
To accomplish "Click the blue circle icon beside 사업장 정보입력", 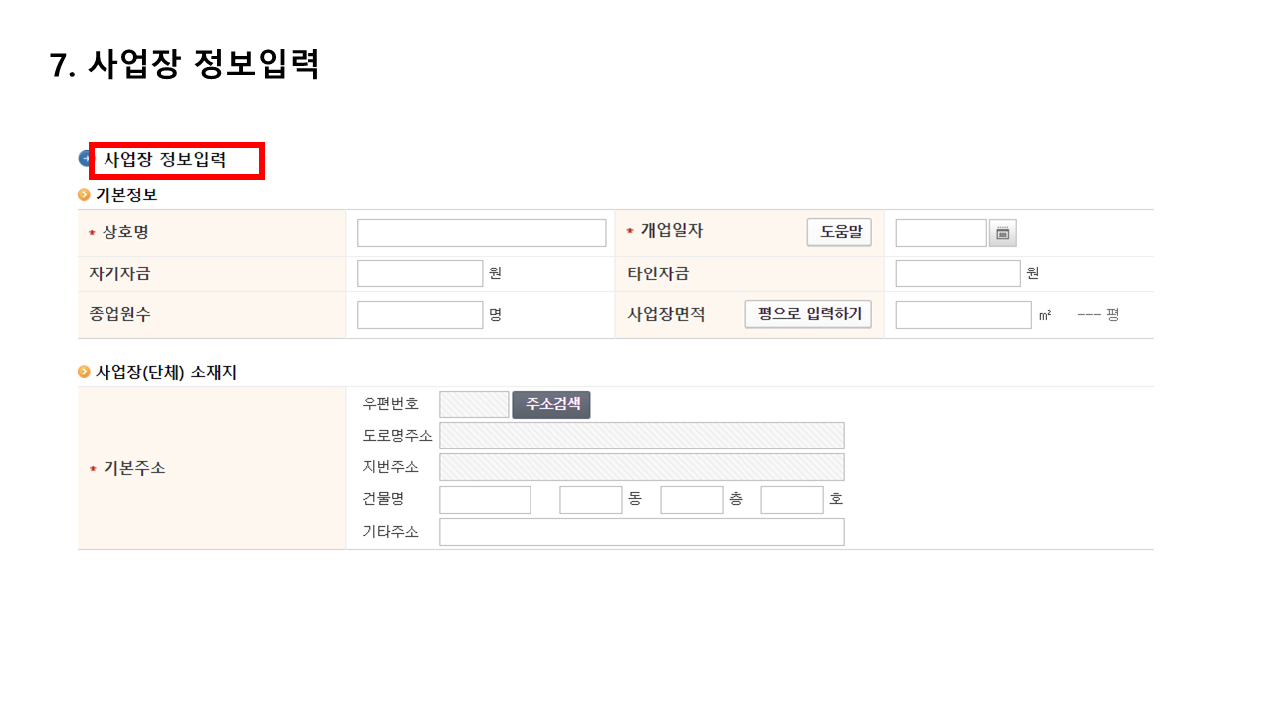I will click(84, 156).
